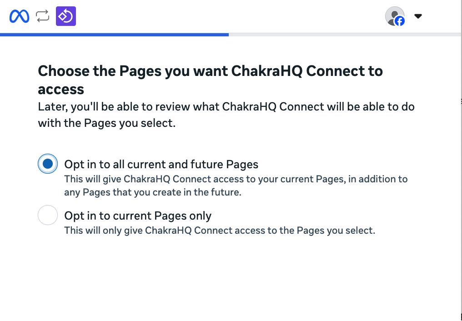
Task: Click the 'Opt in to all current and future Pages' label
Action: tap(161, 164)
